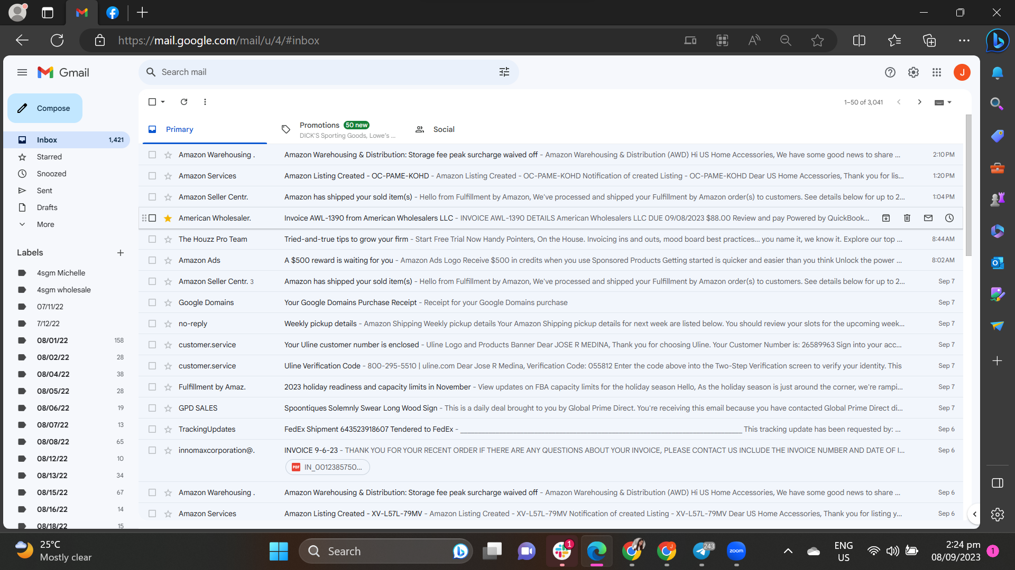Show search options filter icon

(x=504, y=72)
